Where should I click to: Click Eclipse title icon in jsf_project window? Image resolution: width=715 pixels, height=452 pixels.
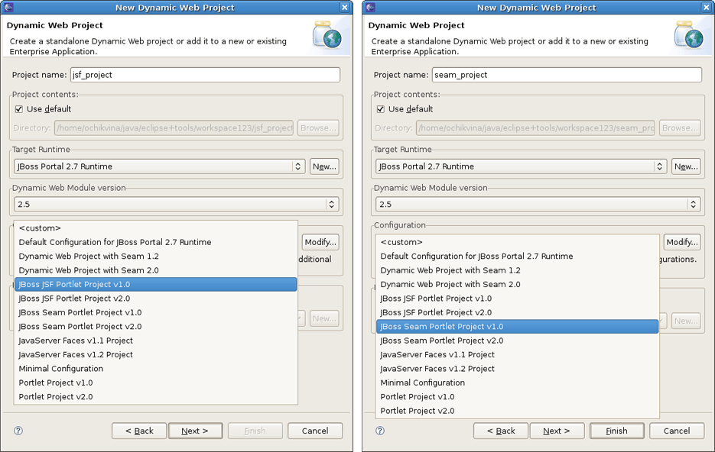tap(8, 8)
